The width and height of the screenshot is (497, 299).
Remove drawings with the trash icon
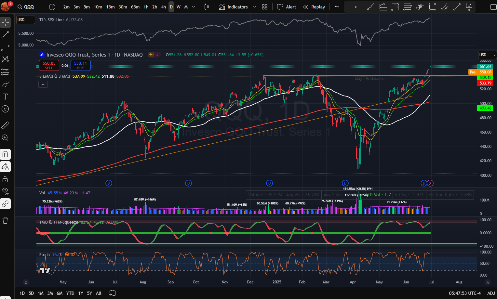tap(5, 220)
